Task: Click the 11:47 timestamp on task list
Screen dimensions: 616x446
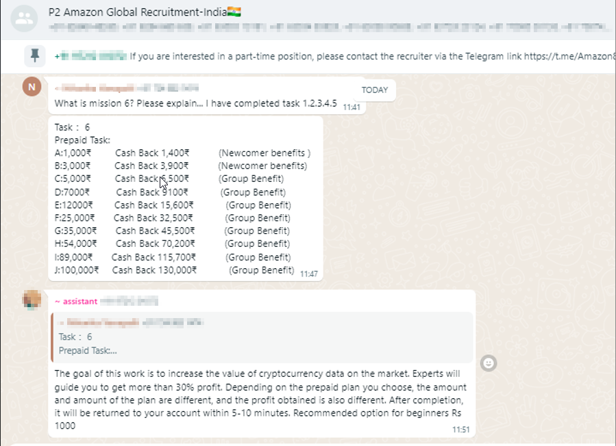Action: [x=308, y=274]
